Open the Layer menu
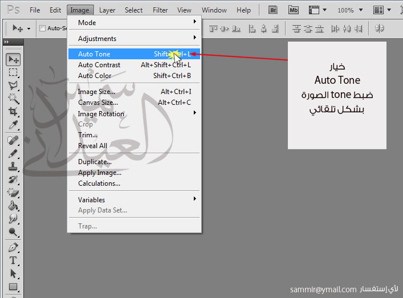 (x=107, y=10)
